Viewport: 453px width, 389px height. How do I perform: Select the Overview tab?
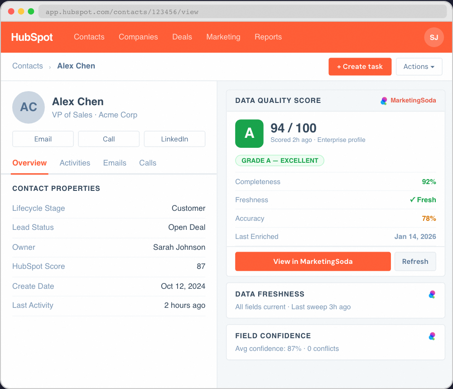29,163
